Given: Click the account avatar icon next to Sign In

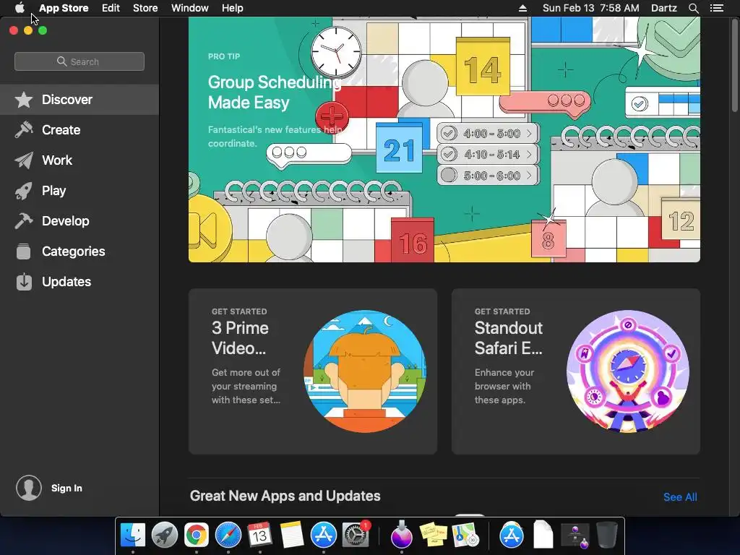Looking at the screenshot, I should pos(29,488).
